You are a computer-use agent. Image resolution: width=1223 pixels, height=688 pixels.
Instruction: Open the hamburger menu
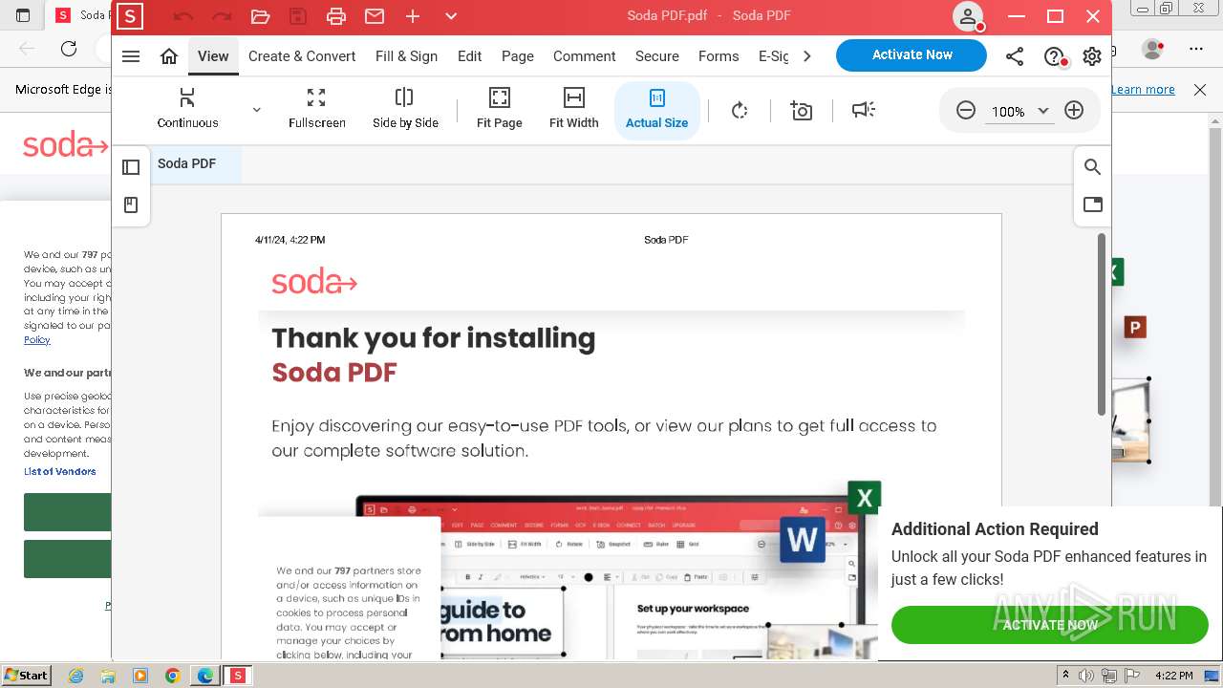pos(131,56)
